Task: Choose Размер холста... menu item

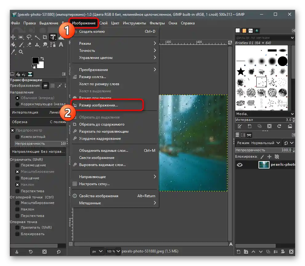Action: pyautogui.click(x=115, y=77)
